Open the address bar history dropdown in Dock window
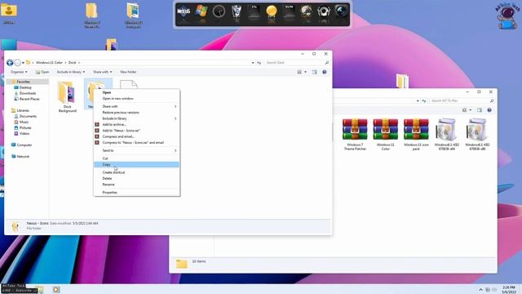The height and width of the screenshot is (294, 522). (253, 63)
